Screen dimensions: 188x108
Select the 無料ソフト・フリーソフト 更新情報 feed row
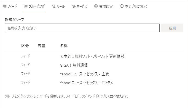click(x=94, y=56)
